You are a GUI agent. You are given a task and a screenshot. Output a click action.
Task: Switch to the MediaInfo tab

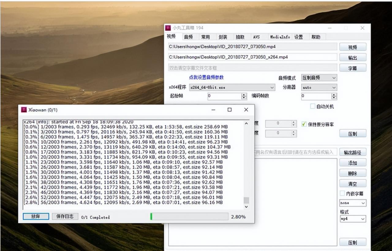click(x=280, y=37)
